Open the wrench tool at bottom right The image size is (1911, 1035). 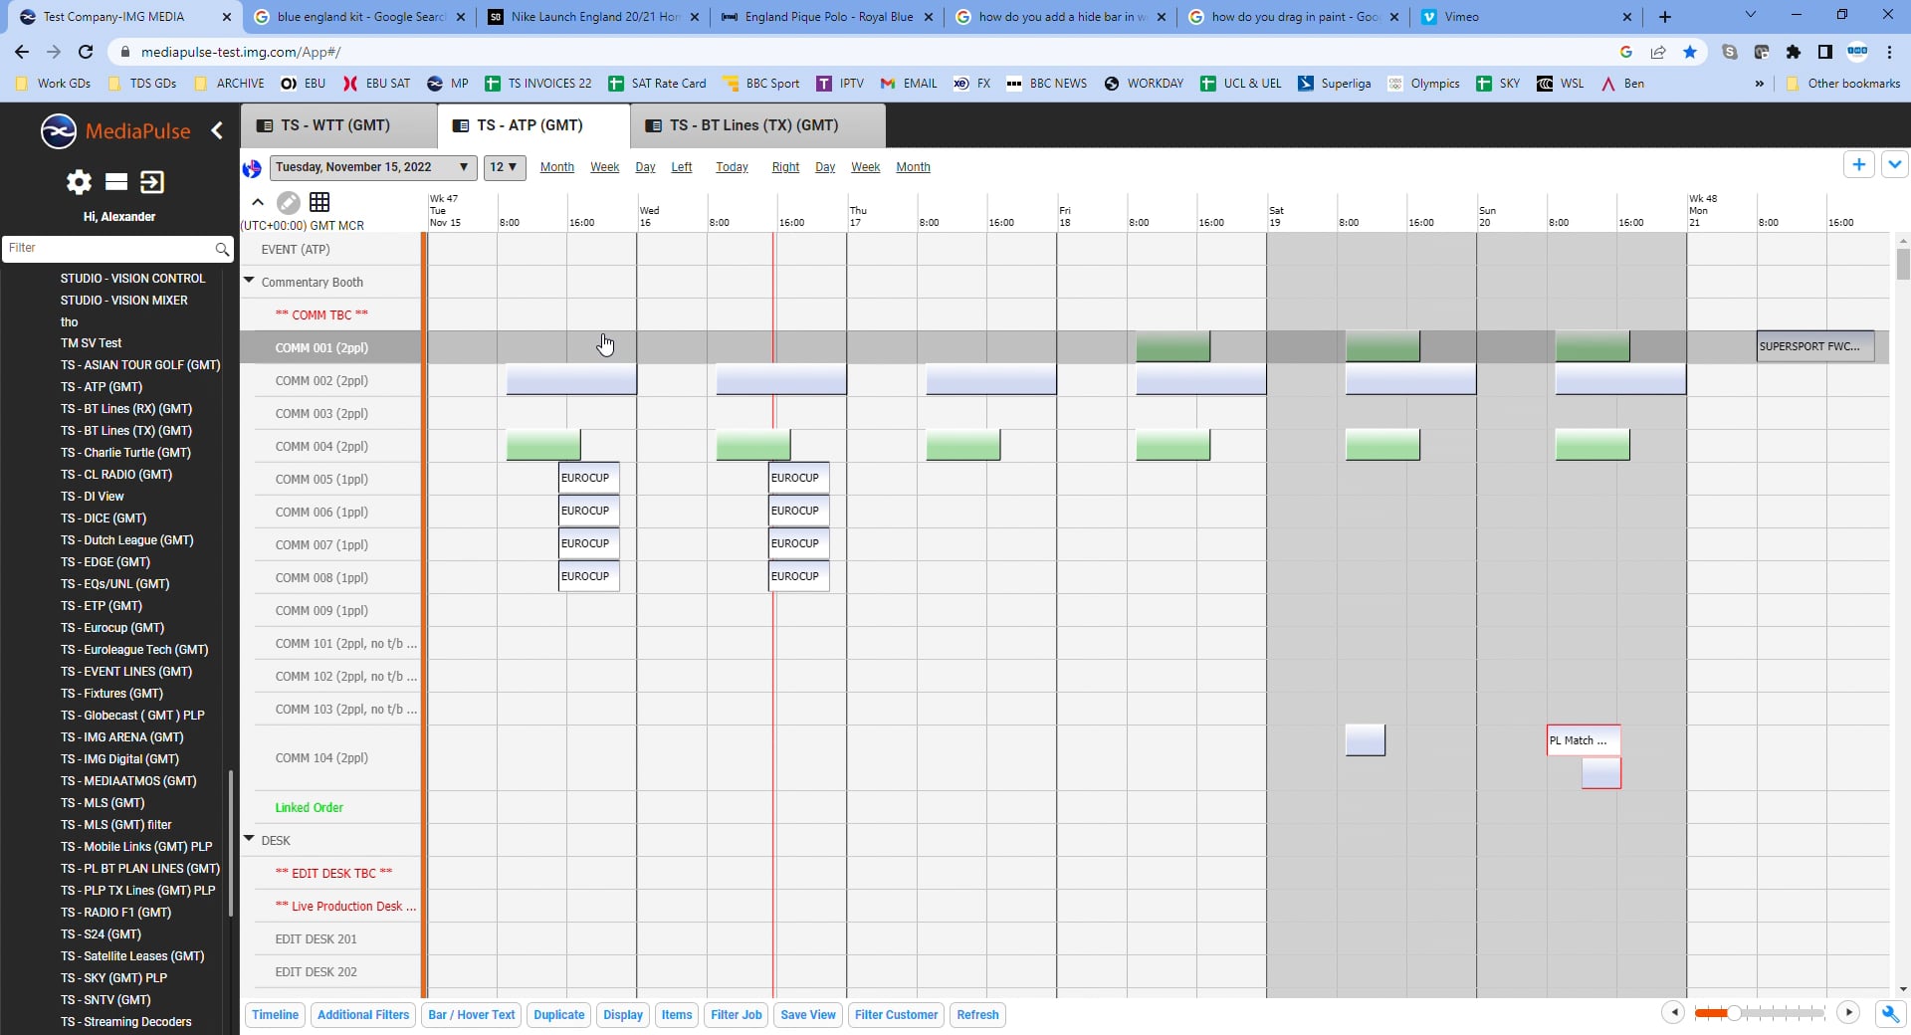point(1887,1014)
